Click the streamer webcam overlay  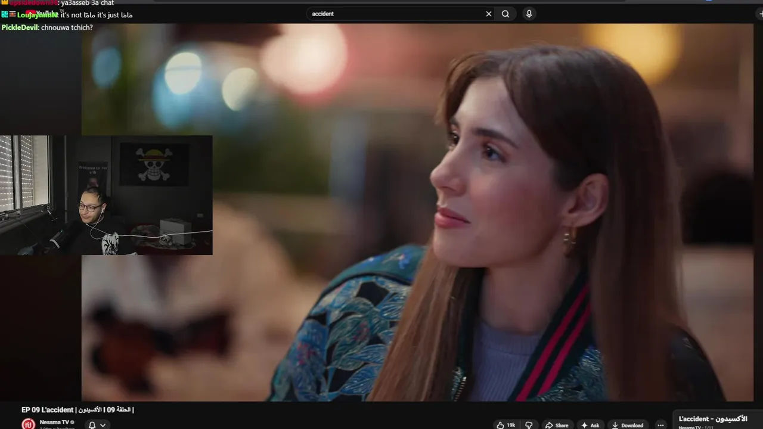tap(106, 195)
